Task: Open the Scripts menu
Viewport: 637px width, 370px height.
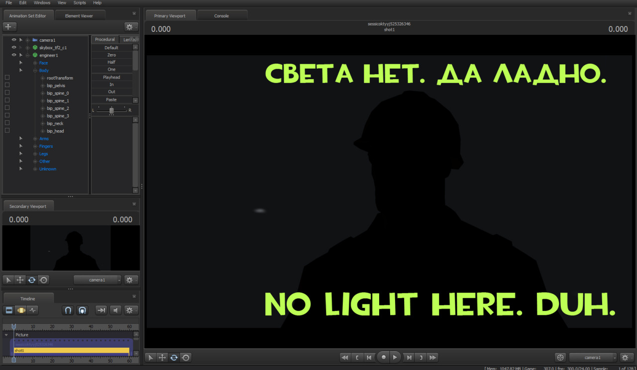Action: (x=80, y=3)
